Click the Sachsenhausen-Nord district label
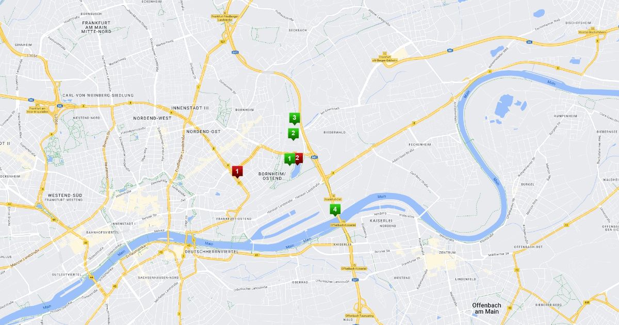Image resolution: width=619 pixels, height=325 pixels. tap(158, 278)
